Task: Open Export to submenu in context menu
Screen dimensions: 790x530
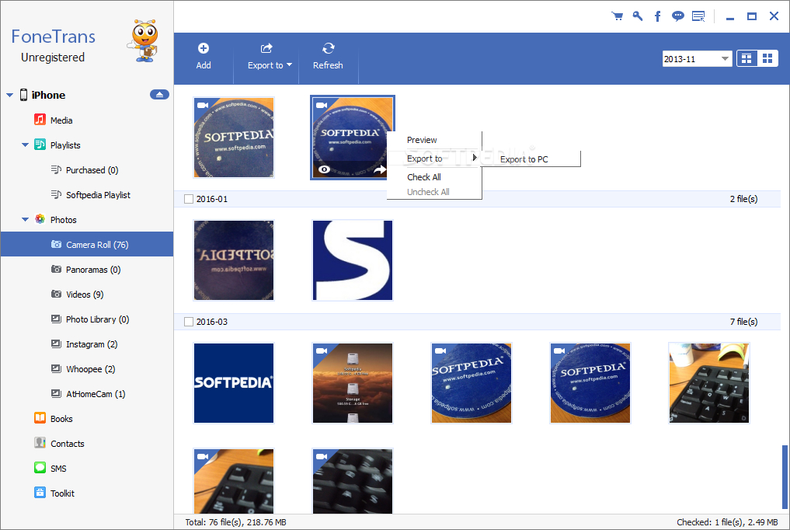Action: [433, 159]
